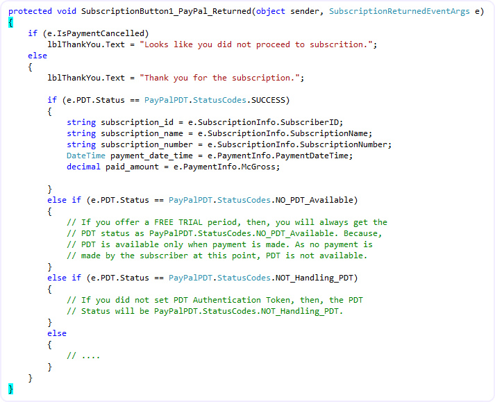Click comment line "PDT status as PayPalPDT.StatusCodes"
The image size is (495, 402).
[x=224, y=233]
